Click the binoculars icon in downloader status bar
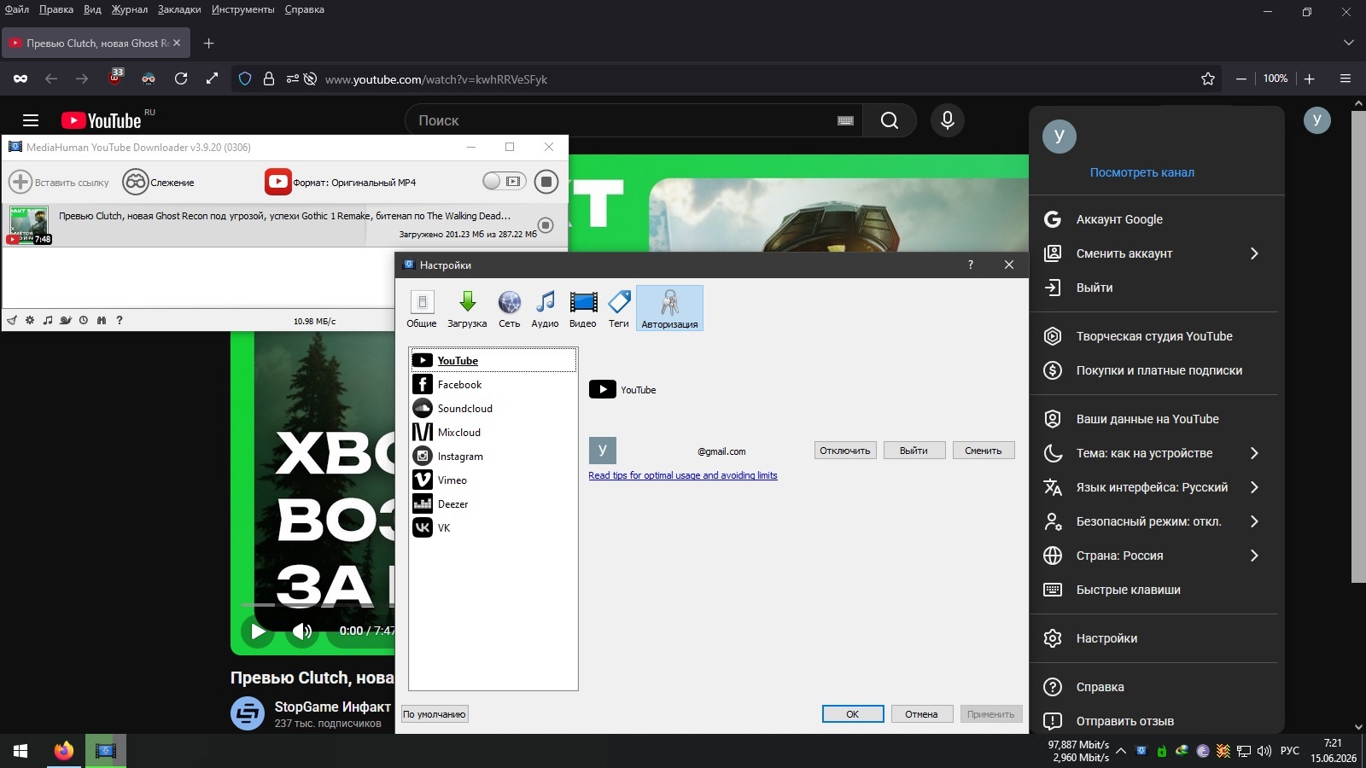Image resolution: width=1366 pixels, height=768 pixels. pyautogui.click(x=102, y=321)
